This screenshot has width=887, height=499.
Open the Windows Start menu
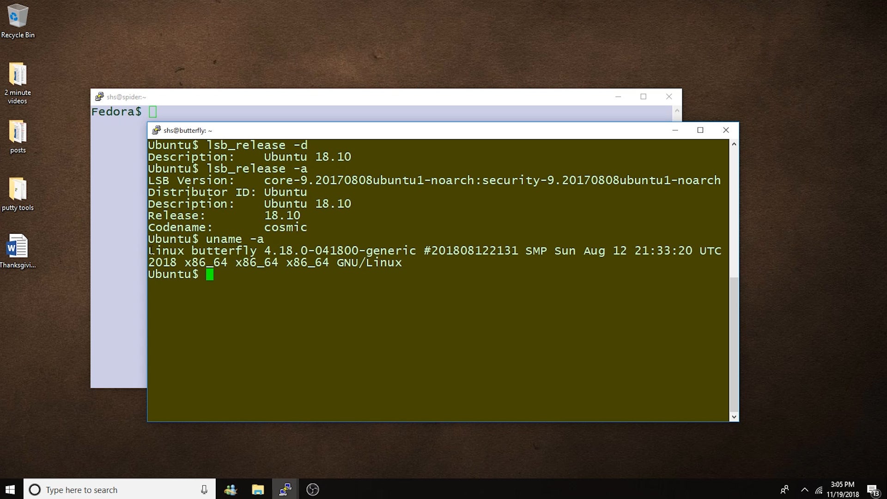[11, 489]
